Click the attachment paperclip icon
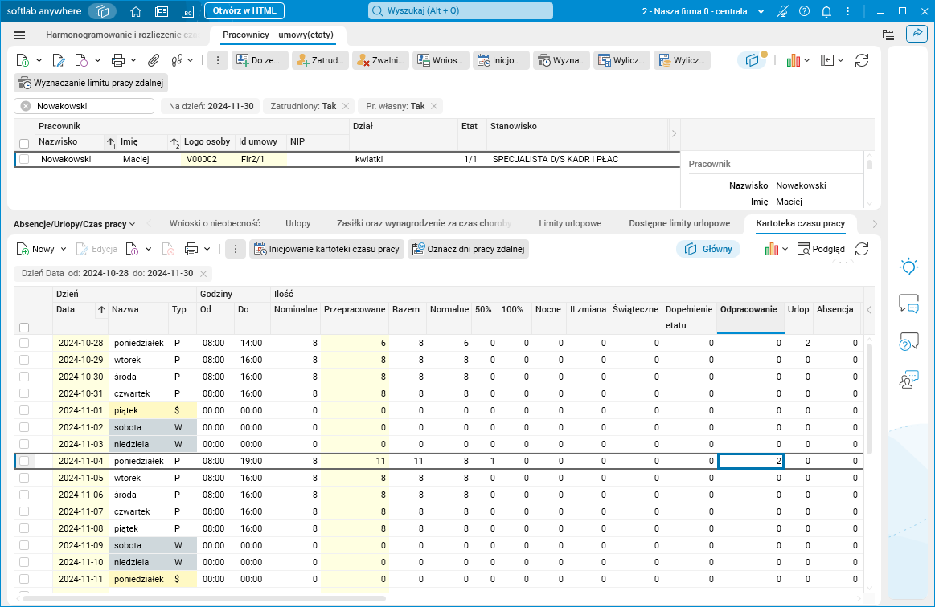This screenshot has height=607, width=935. (153, 60)
